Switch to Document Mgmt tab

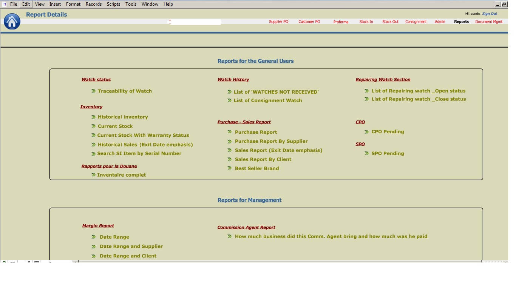[489, 22]
